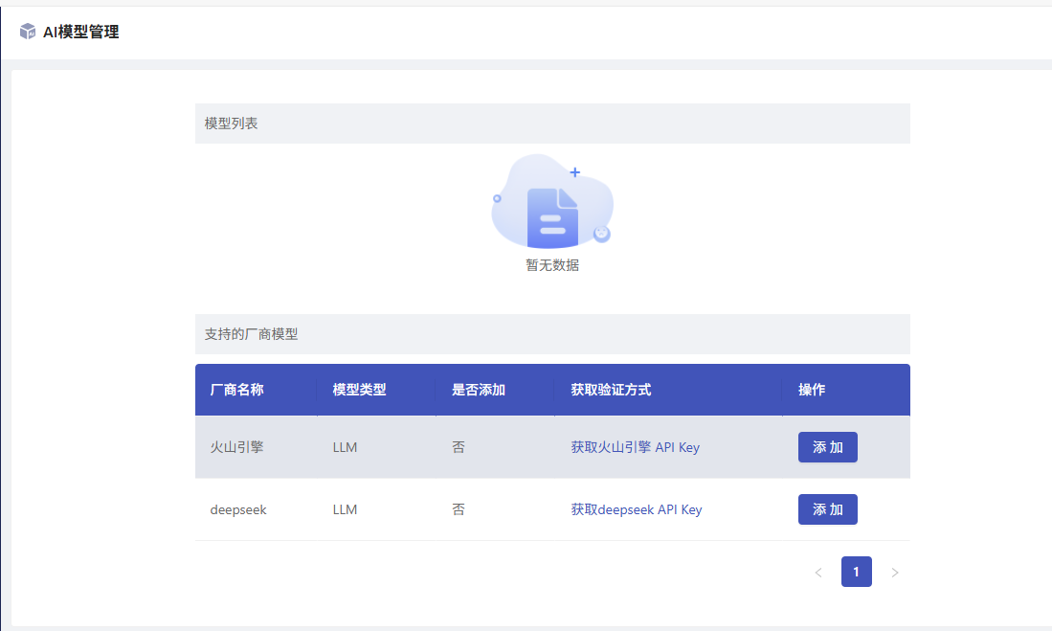Select the 火山引擎 vendor name cell
Screen dimensions: 1052x631
pyautogui.click(x=236, y=447)
